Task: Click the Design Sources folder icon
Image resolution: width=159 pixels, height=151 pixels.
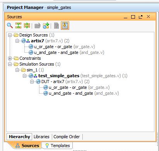Action: (16, 35)
